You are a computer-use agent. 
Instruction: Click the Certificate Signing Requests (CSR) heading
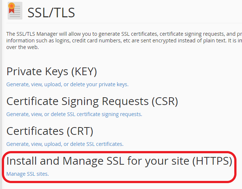coord(92,101)
